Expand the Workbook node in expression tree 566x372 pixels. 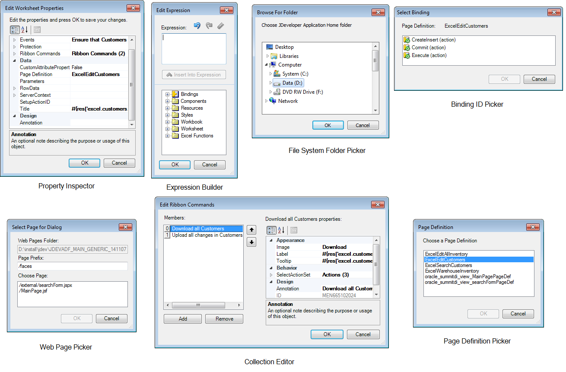tap(168, 122)
